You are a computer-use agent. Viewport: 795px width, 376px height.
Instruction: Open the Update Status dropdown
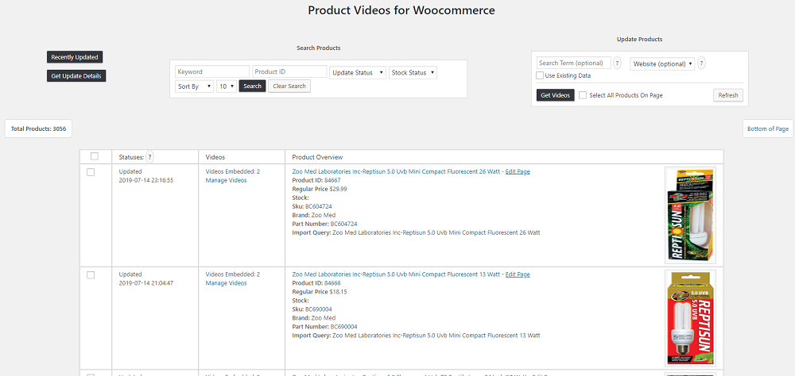tap(358, 72)
